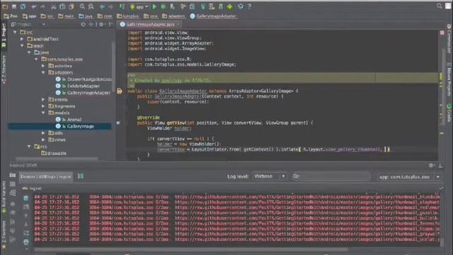Open the Project view selector dropdown
The height and width of the screenshot is (255, 453).
click(x=28, y=25)
